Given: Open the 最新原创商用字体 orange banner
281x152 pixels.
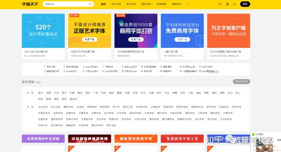Looking at the screenshot, I should click(x=136, y=139).
